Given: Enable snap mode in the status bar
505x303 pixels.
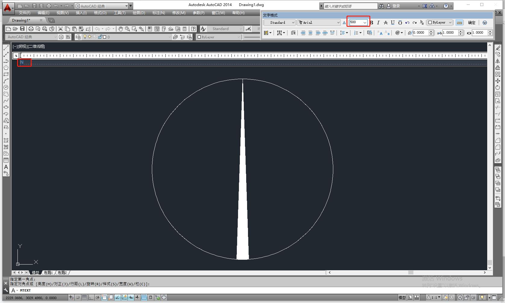Looking at the screenshot, I should [77, 297].
